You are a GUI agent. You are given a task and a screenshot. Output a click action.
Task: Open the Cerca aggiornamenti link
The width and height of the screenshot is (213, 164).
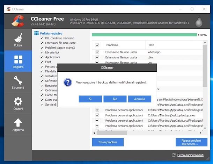pos(190,155)
